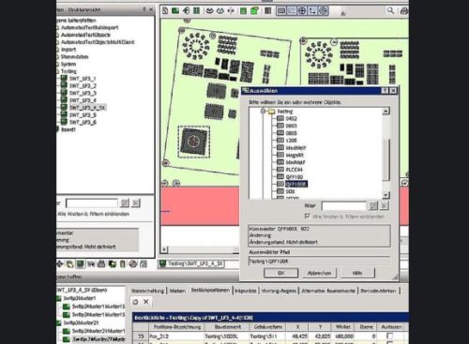Toggle the coordinate axes button in the toolbar
Screen dimensions: 469x344
click(312, 11)
